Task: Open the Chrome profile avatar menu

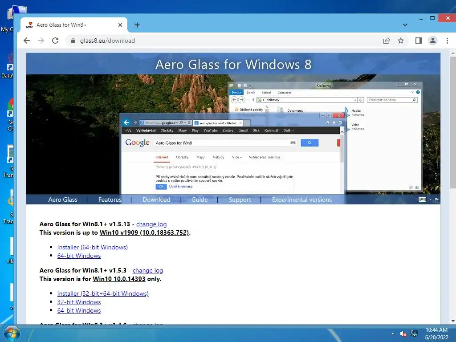Action: click(433, 41)
